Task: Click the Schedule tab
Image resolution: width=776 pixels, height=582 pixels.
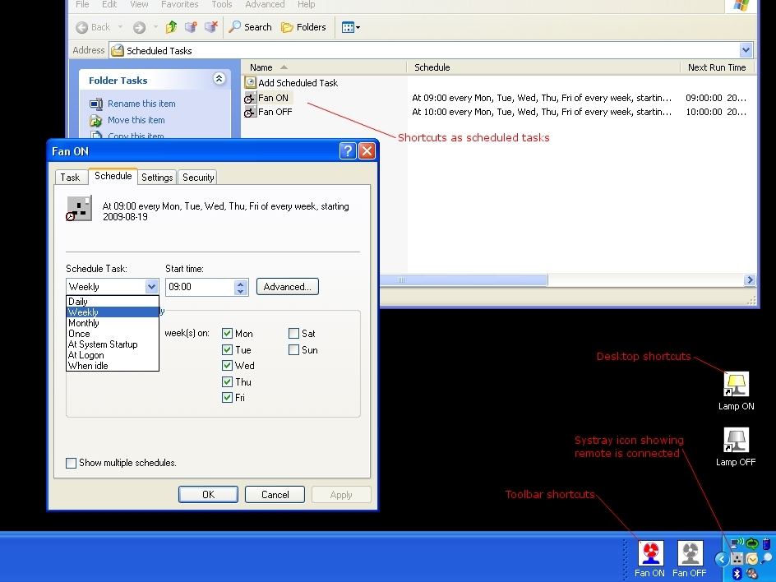Action: click(x=113, y=176)
